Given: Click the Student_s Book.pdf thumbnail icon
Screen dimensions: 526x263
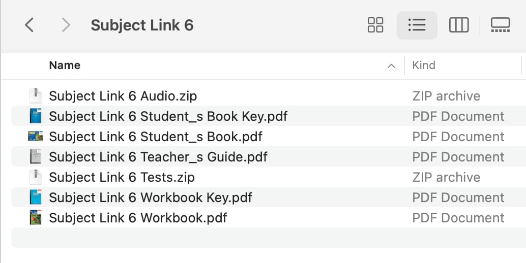Looking at the screenshot, I should pyautogui.click(x=35, y=136).
